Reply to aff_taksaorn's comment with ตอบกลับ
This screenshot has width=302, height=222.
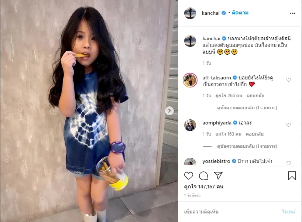click(255, 96)
